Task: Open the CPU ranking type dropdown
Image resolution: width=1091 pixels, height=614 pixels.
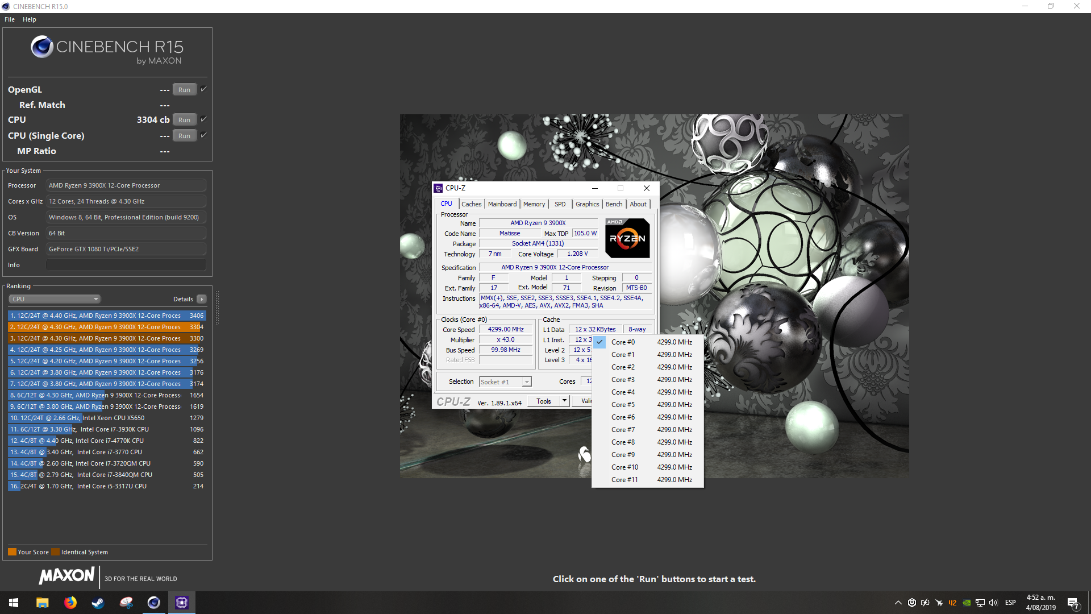Action: (55, 299)
